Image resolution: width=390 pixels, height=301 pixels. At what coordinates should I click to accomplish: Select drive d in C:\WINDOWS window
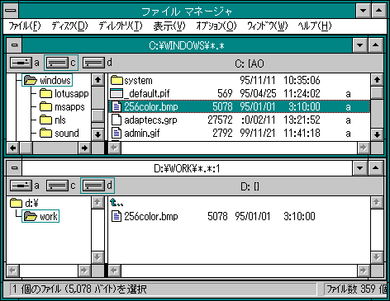[97, 63]
